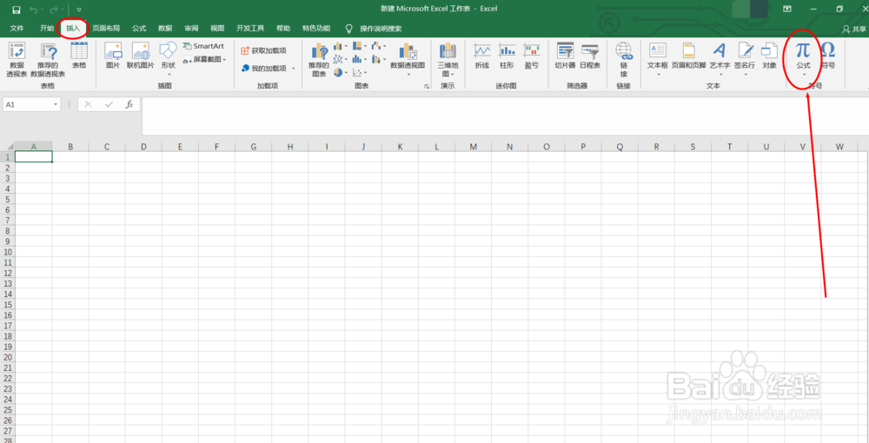Open the waterfall chart dropdown
Screen dimensions: 869x443
379,46
